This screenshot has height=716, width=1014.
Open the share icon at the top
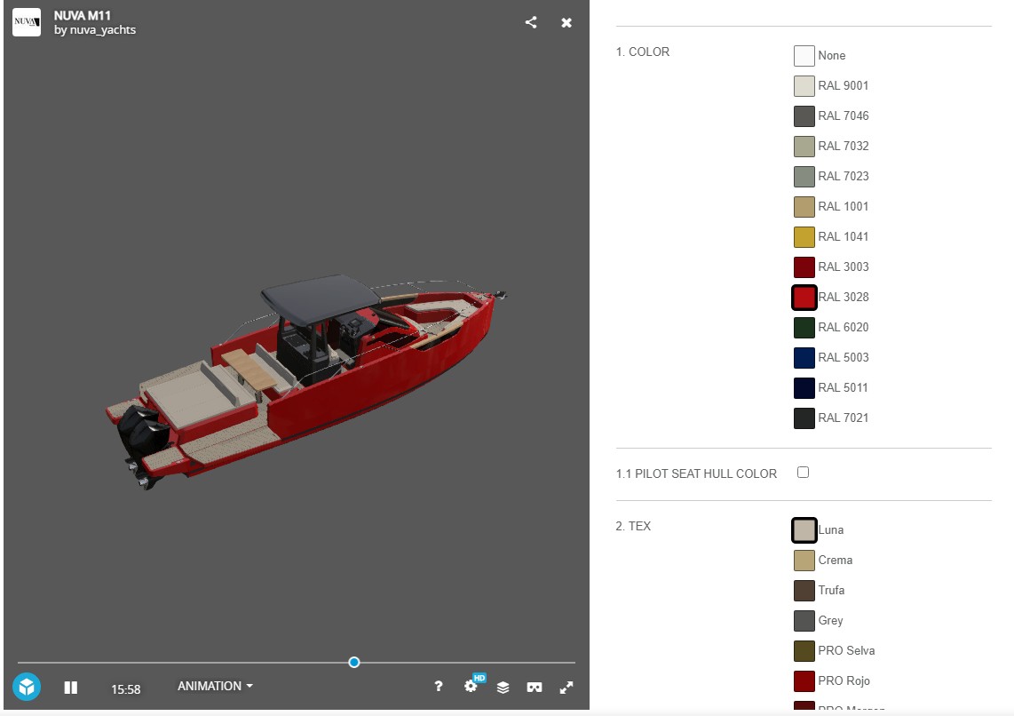[531, 22]
